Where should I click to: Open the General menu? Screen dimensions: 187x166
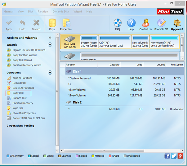click(x=9, y=11)
